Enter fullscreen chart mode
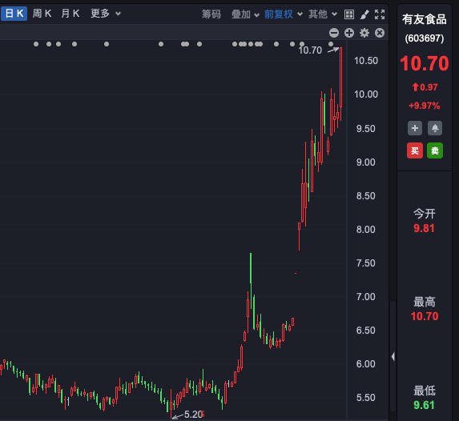The width and height of the screenshot is (459, 421). click(x=380, y=14)
